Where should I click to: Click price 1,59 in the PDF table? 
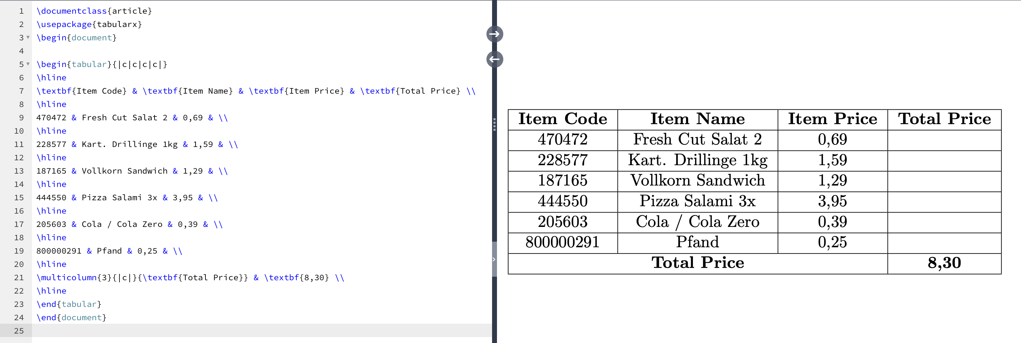click(x=832, y=160)
